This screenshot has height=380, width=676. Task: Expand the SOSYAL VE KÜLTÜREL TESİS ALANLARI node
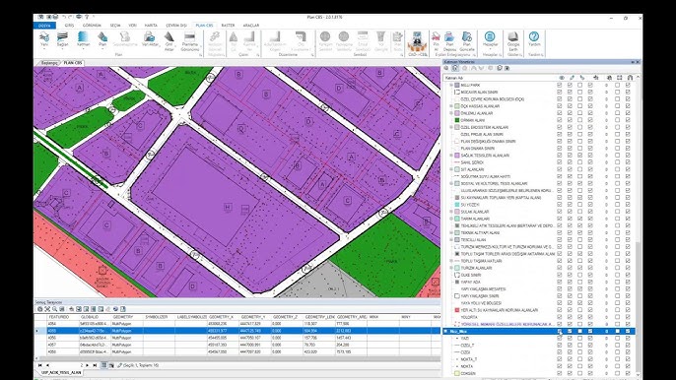point(451,183)
